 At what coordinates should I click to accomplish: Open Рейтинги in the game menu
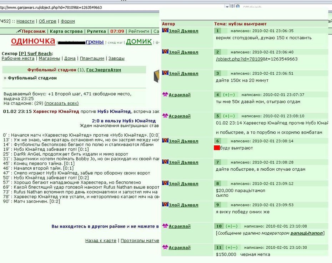tap(139, 31)
